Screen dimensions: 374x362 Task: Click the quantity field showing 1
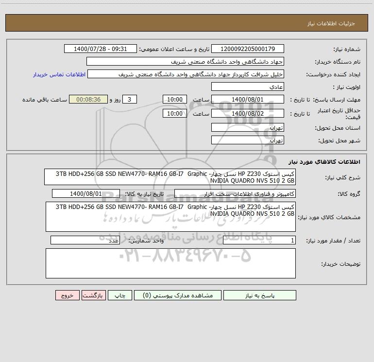coord(259,240)
